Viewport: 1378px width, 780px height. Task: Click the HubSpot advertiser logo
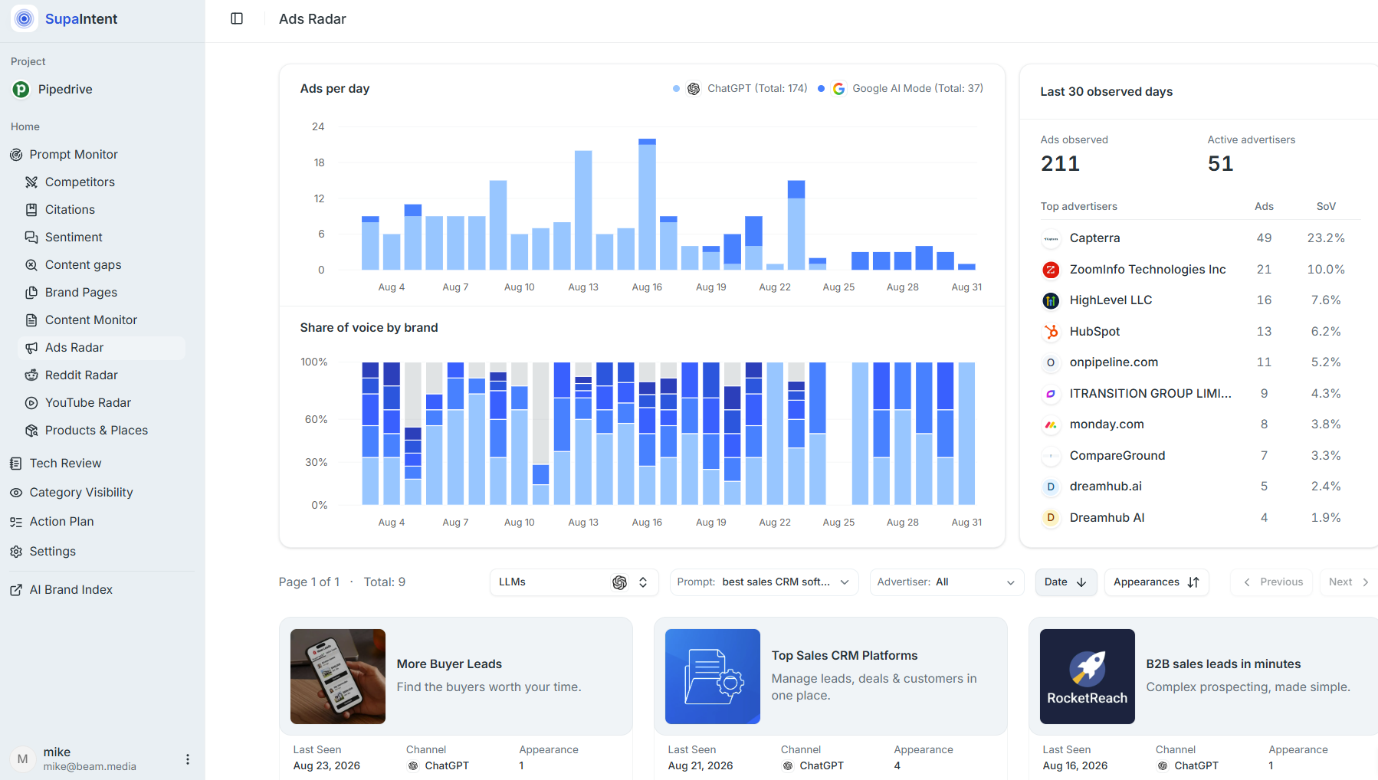(x=1051, y=332)
